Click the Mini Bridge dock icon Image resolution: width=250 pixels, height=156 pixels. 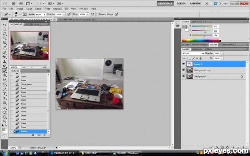pos(177,25)
